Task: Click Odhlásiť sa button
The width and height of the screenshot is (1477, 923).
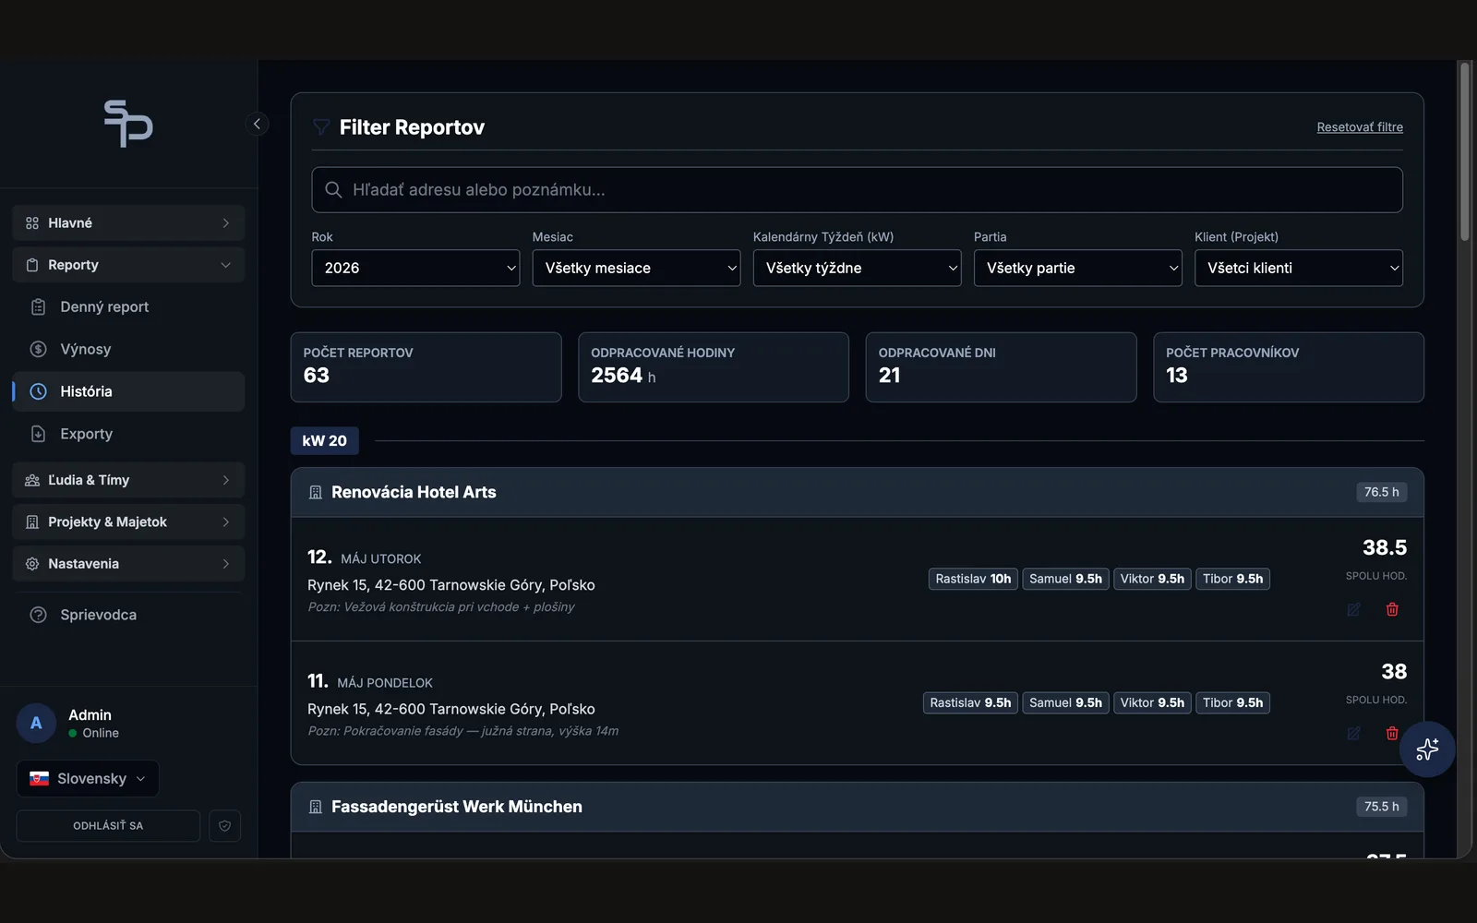Action: (x=108, y=826)
